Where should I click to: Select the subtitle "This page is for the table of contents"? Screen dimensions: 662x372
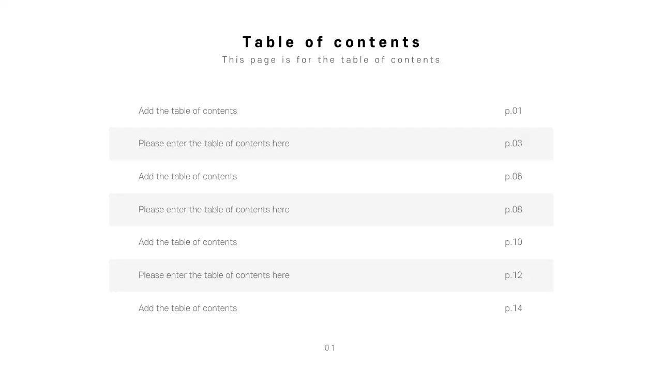332,60
